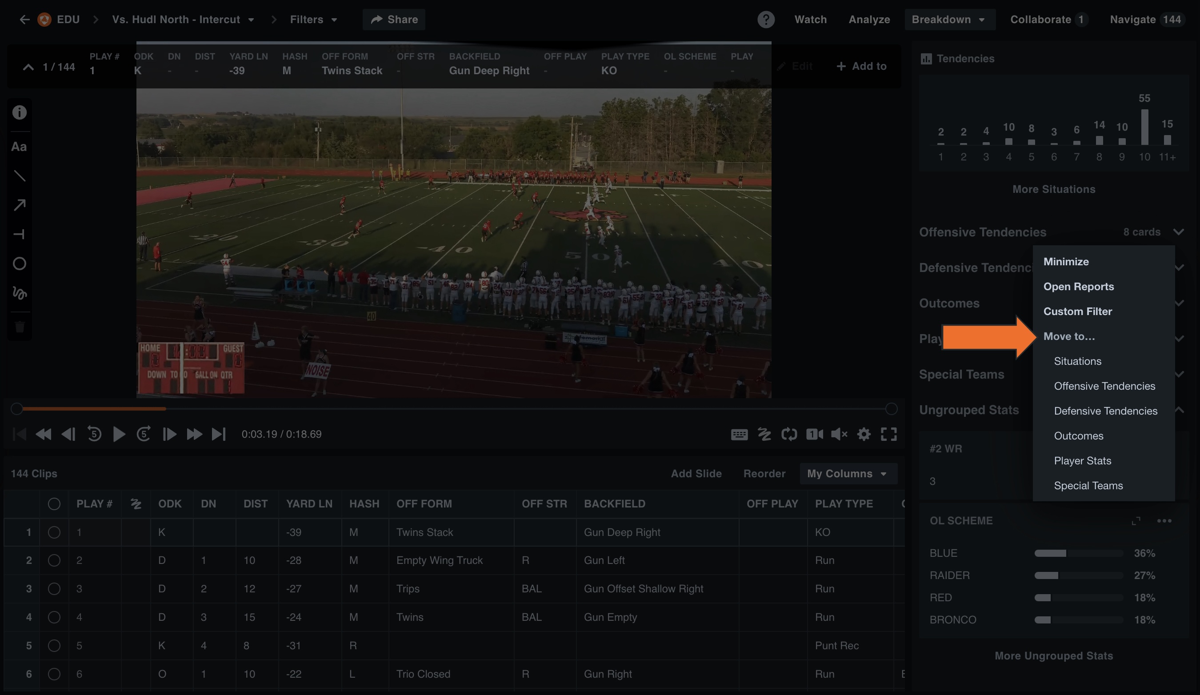Image resolution: width=1200 pixels, height=695 pixels.
Task: Jump to next clip button
Action: point(219,434)
